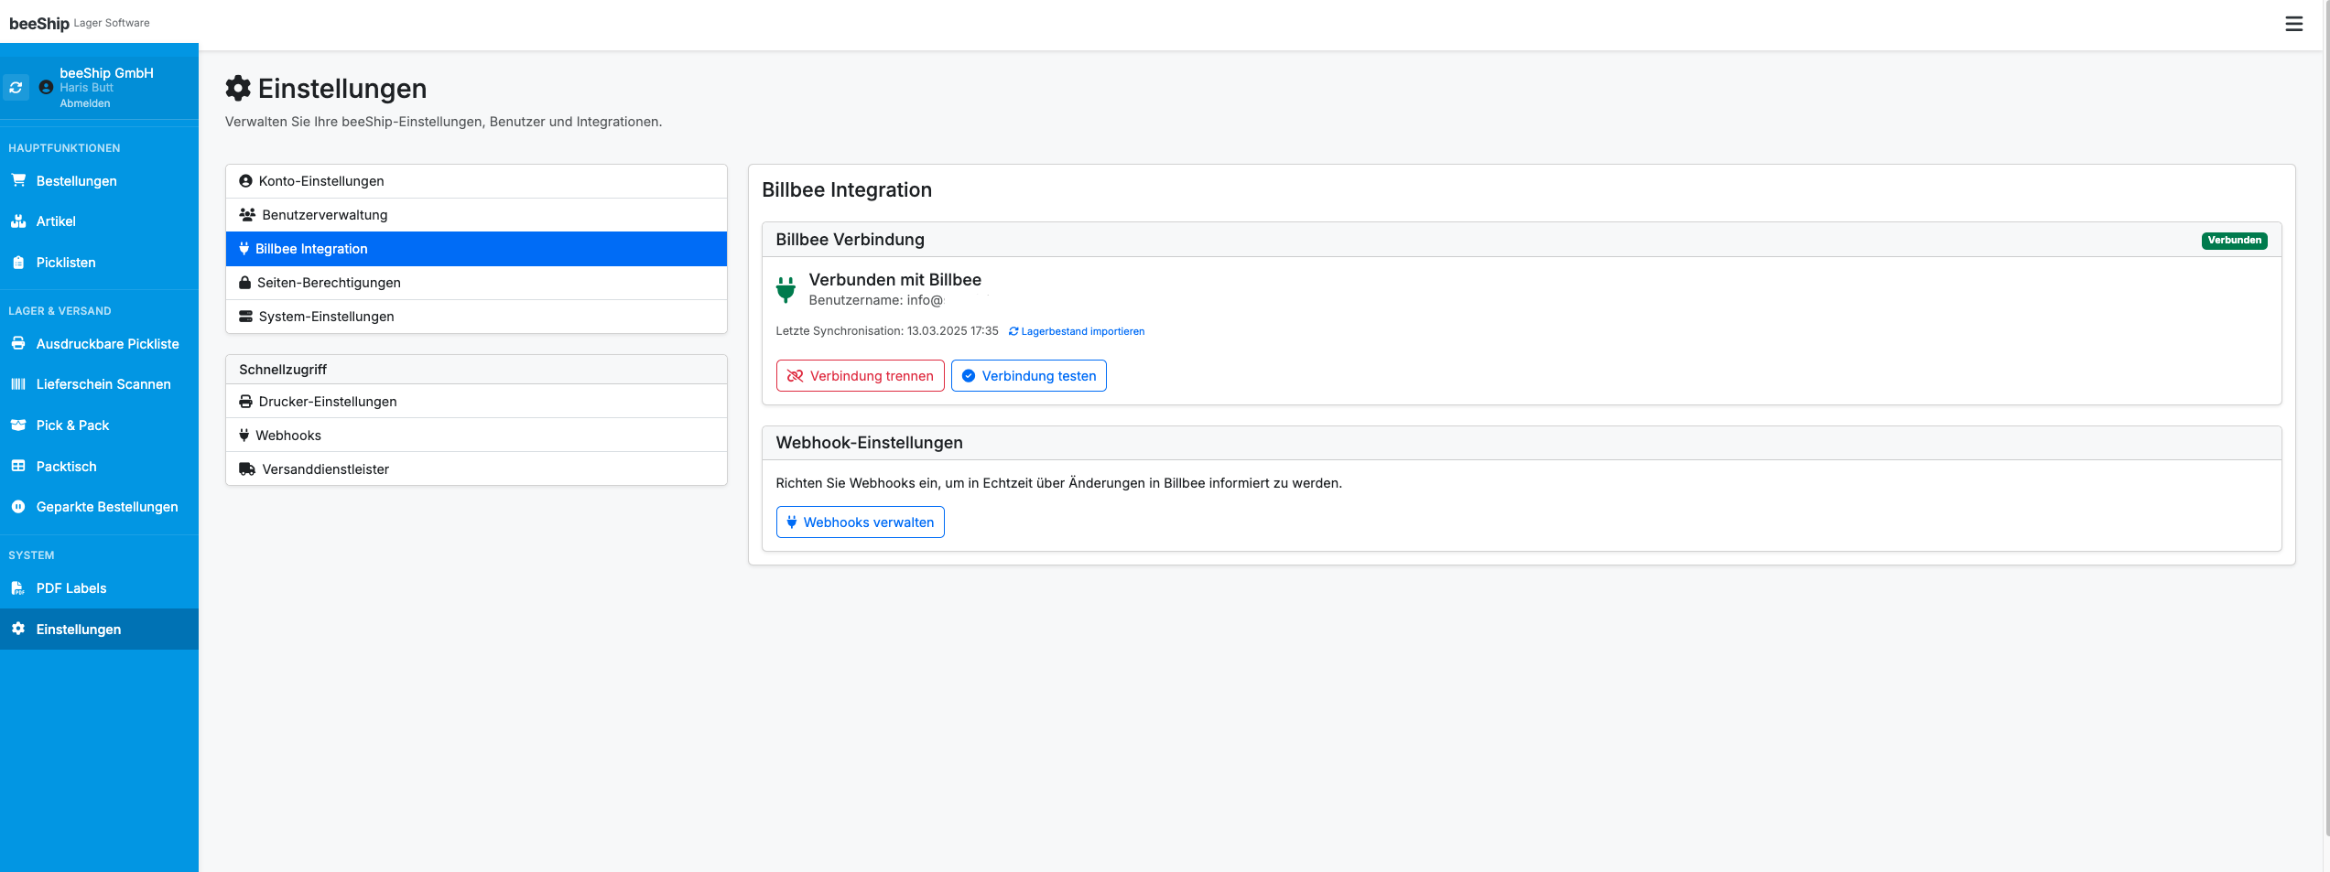Click the user avatar icon by Haris Butt
The width and height of the screenshot is (2330, 872).
click(x=46, y=88)
